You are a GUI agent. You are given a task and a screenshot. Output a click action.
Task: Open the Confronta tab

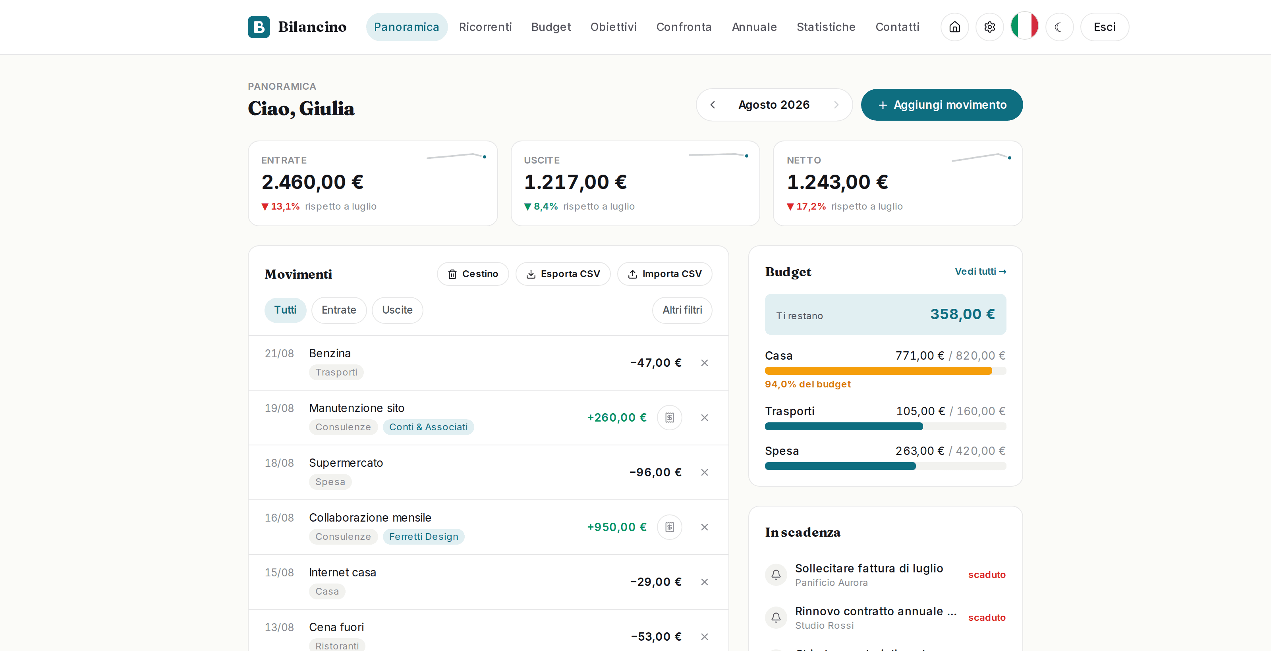click(683, 27)
